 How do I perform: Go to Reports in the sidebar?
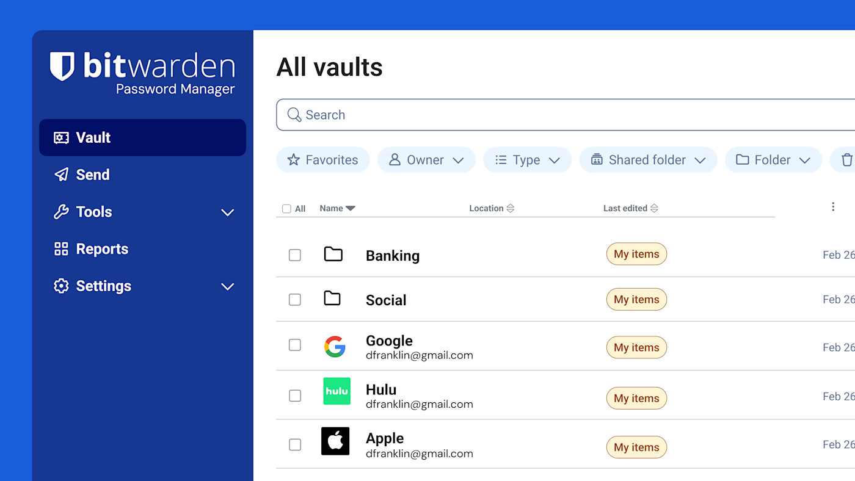pyautogui.click(x=102, y=249)
